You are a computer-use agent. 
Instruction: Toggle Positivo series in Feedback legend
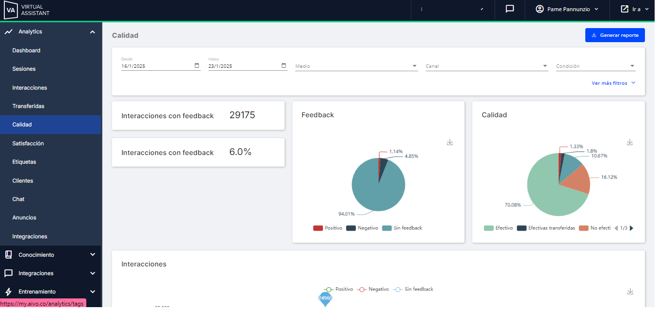click(328, 228)
